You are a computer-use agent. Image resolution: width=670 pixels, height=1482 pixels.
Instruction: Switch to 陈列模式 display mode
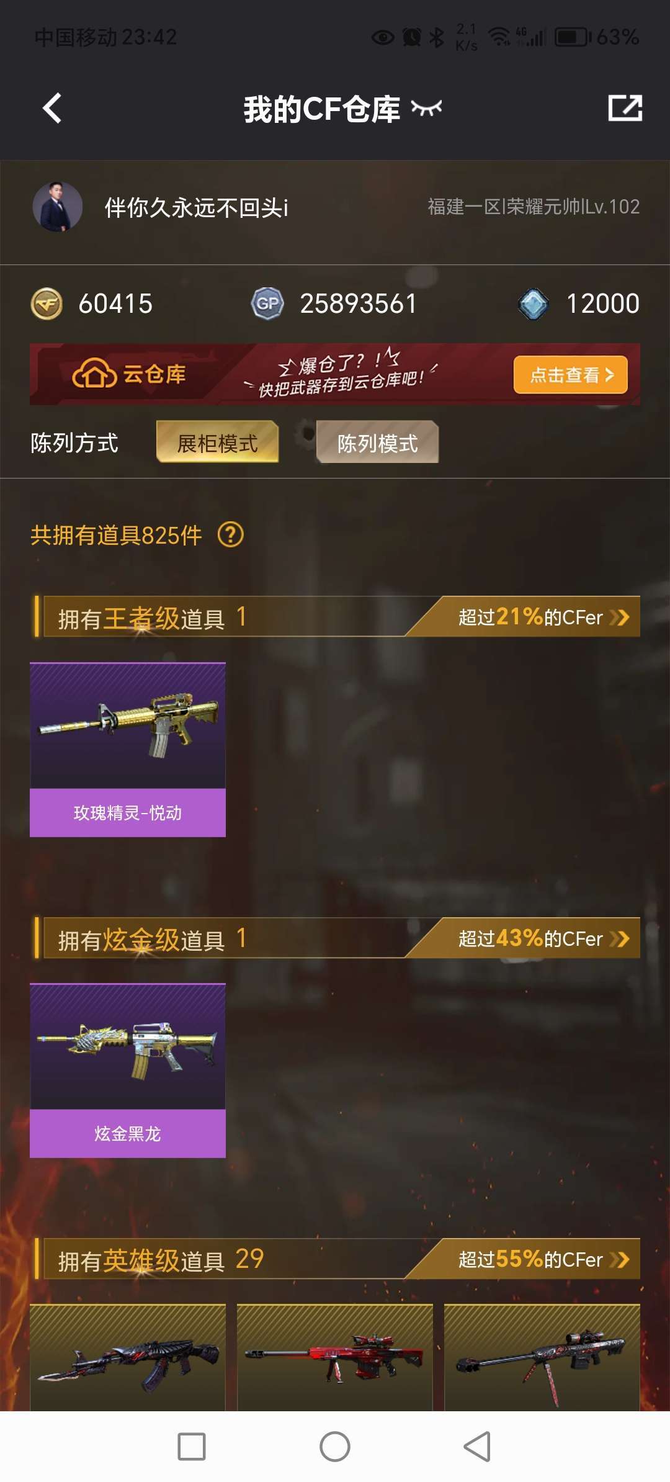[377, 442]
